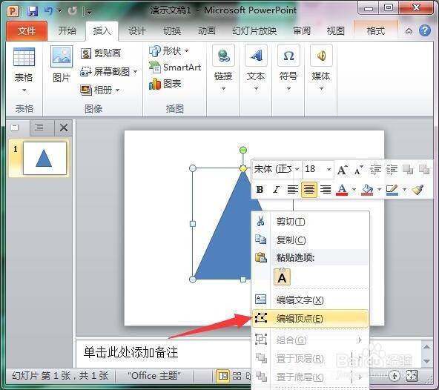Switch to the 审阅 ribbon tab
439x390 pixels.
tap(302, 30)
